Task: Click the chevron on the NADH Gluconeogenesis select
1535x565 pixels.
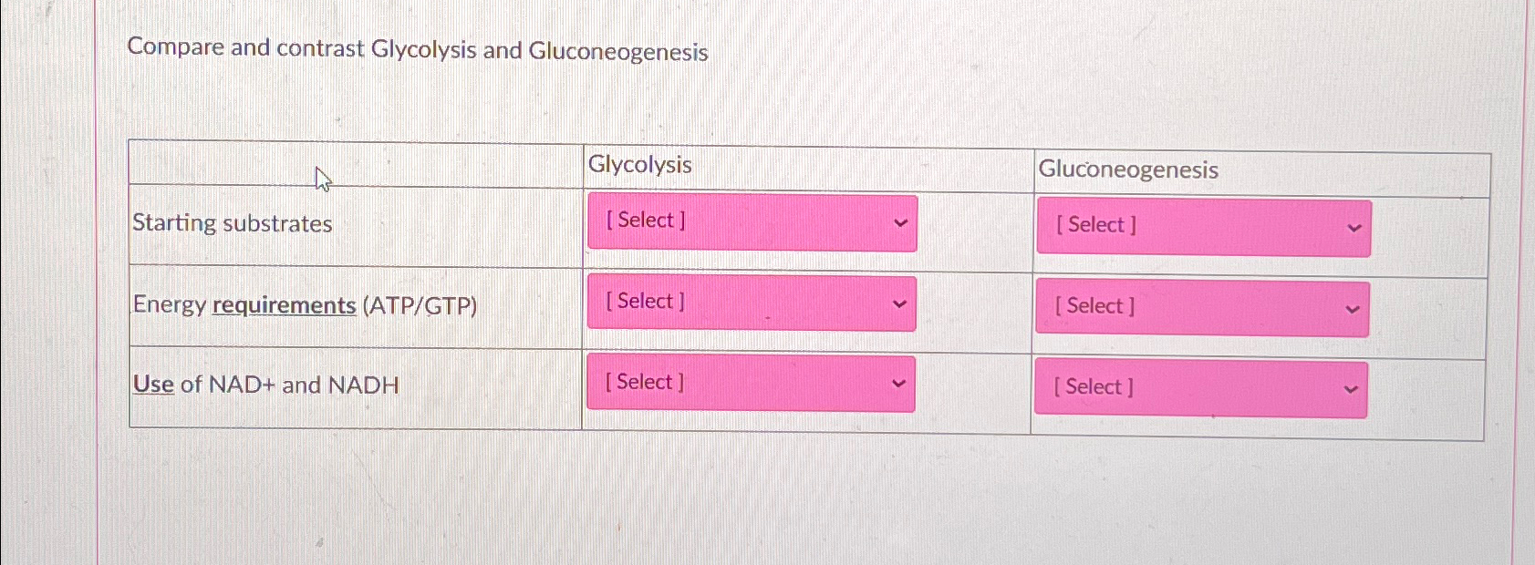Action: [1351, 388]
